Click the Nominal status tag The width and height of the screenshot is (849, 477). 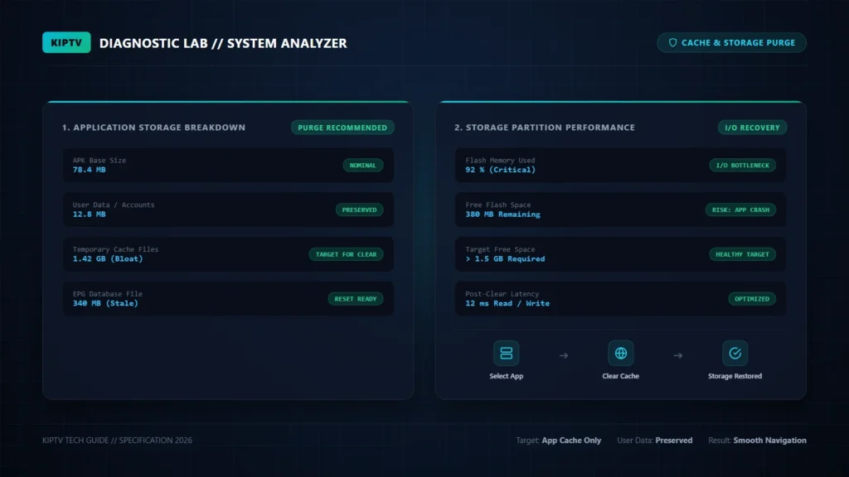click(x=363, y=165)
